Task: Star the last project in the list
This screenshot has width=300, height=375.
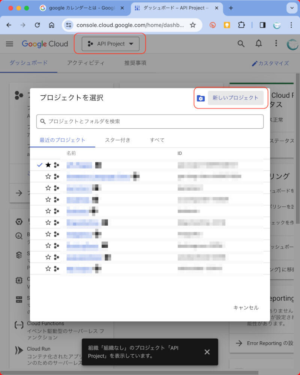Action: (48, 268)
